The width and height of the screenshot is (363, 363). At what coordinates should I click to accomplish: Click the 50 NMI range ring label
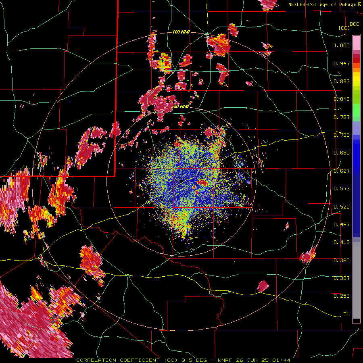click(181, 107)
